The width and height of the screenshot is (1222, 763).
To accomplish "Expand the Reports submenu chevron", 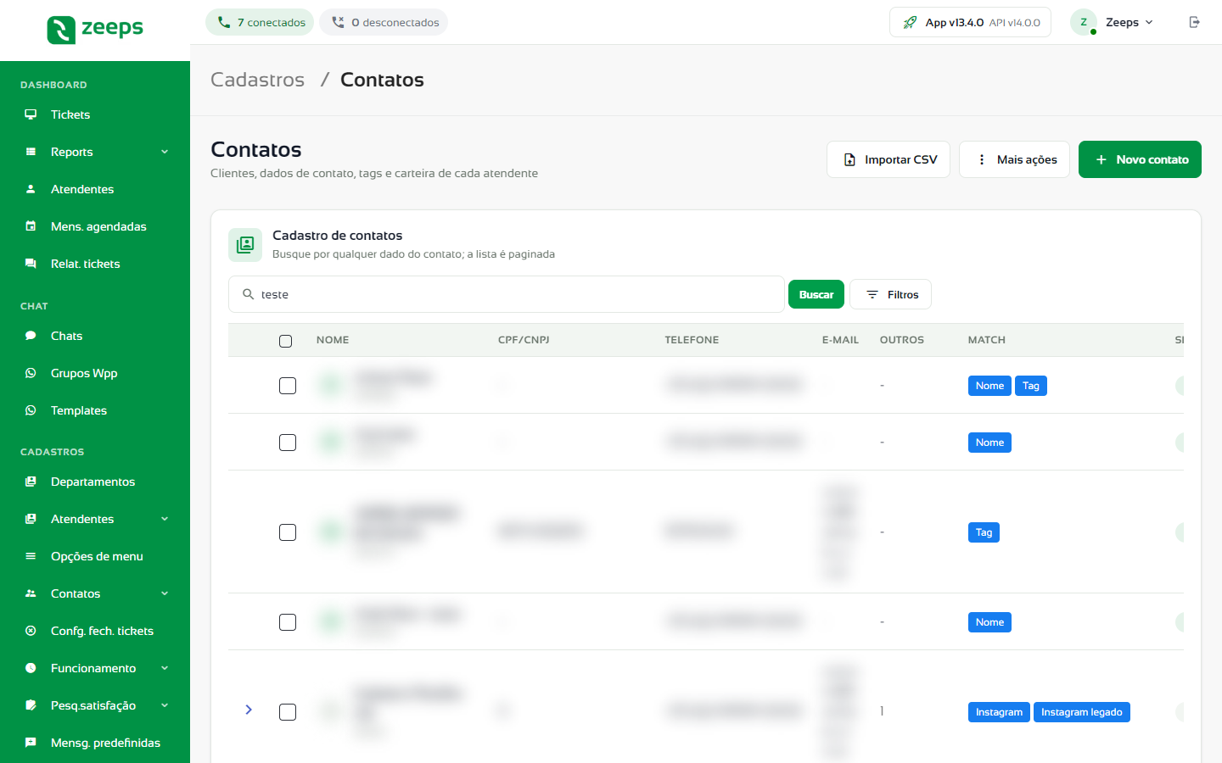I will tap(165, 152).
